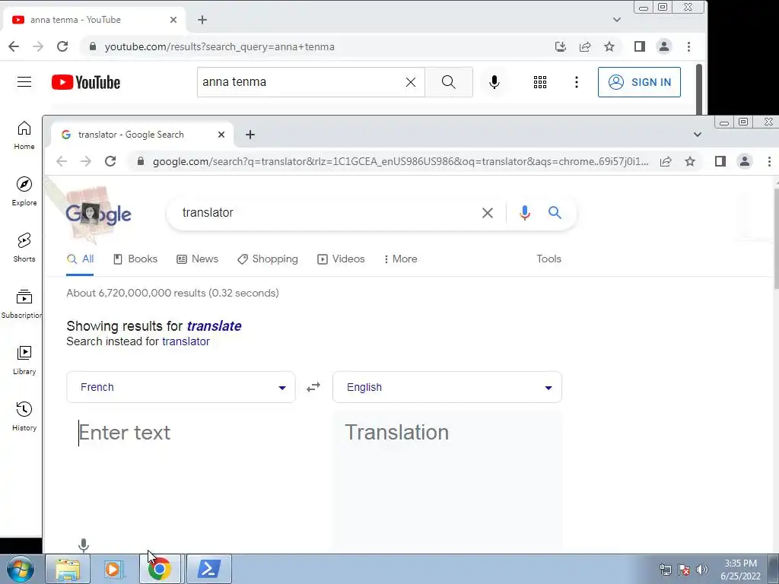Open Explore in YouTube sidebar

pos(24,191)
